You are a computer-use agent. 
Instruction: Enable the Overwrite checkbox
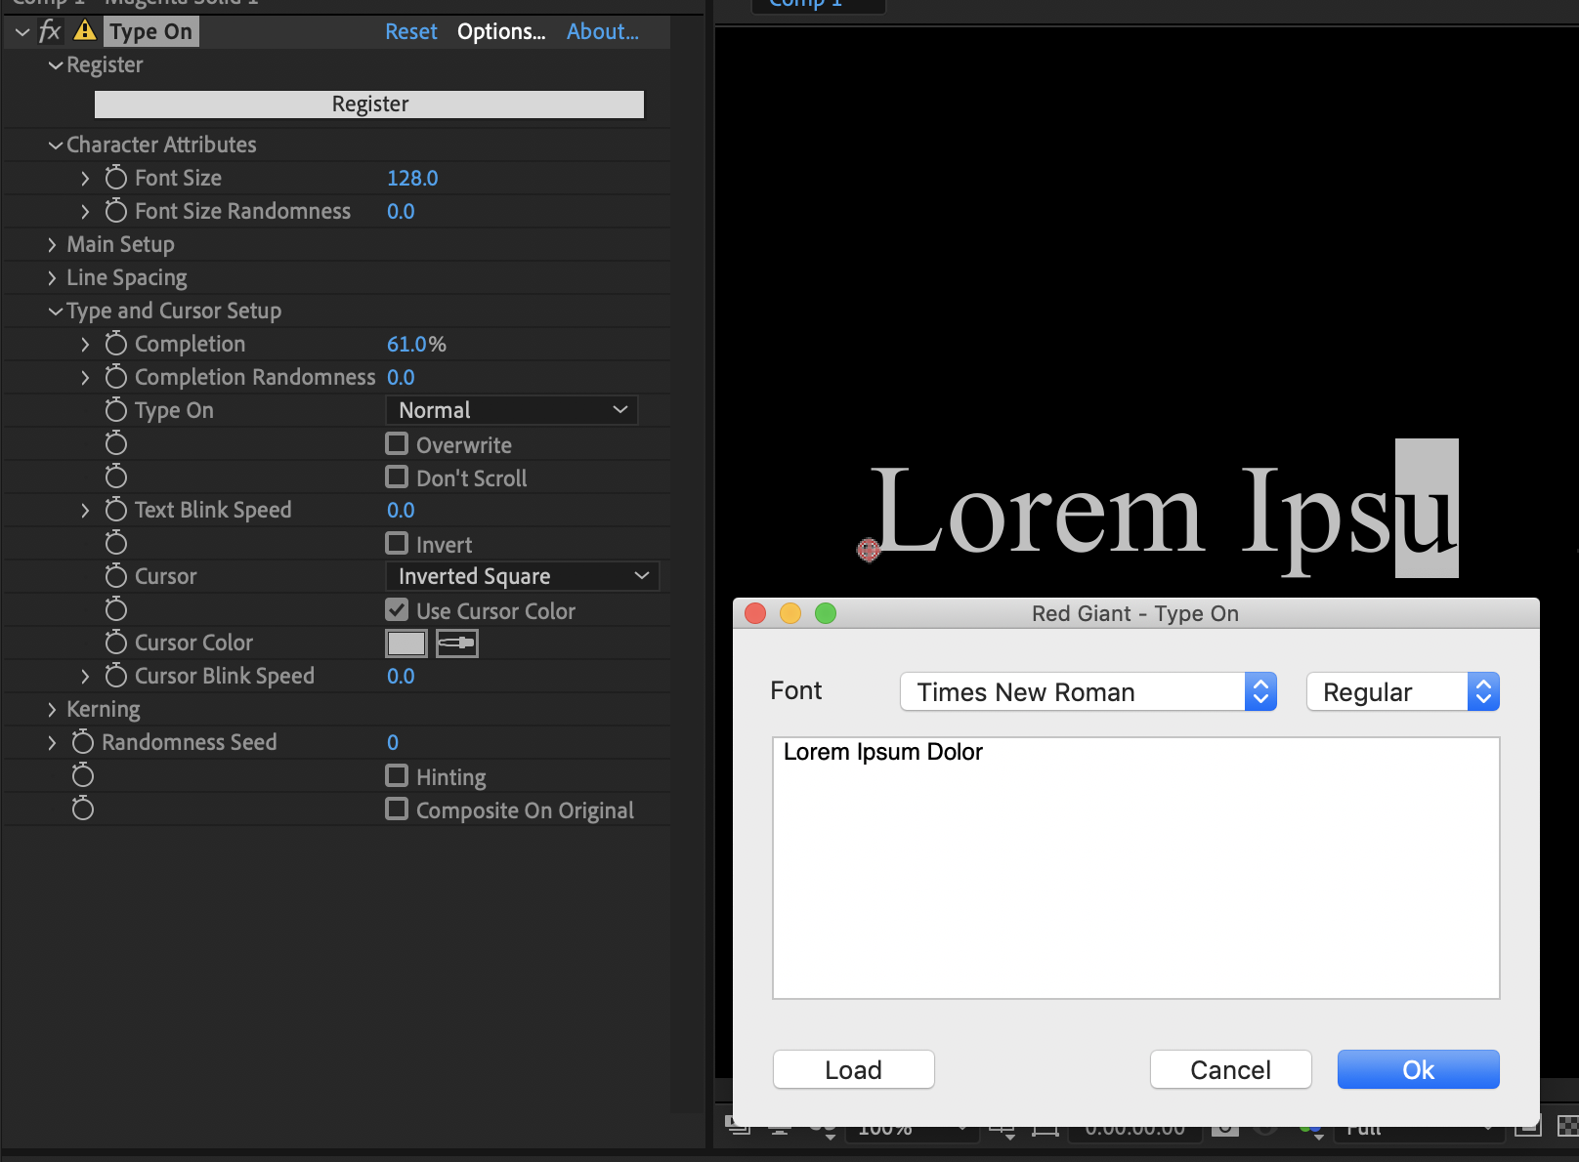tap(397, 444)
